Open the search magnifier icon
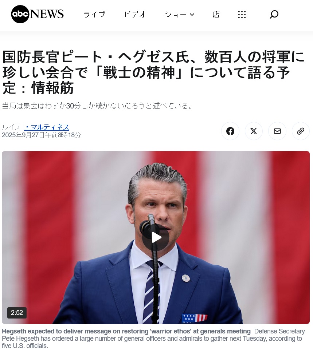 coord(274,14)
